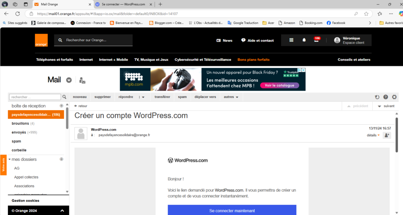Screen dimensions: 403x215
Task: Add sender to contacts icon
Action: tap(386, 135)
